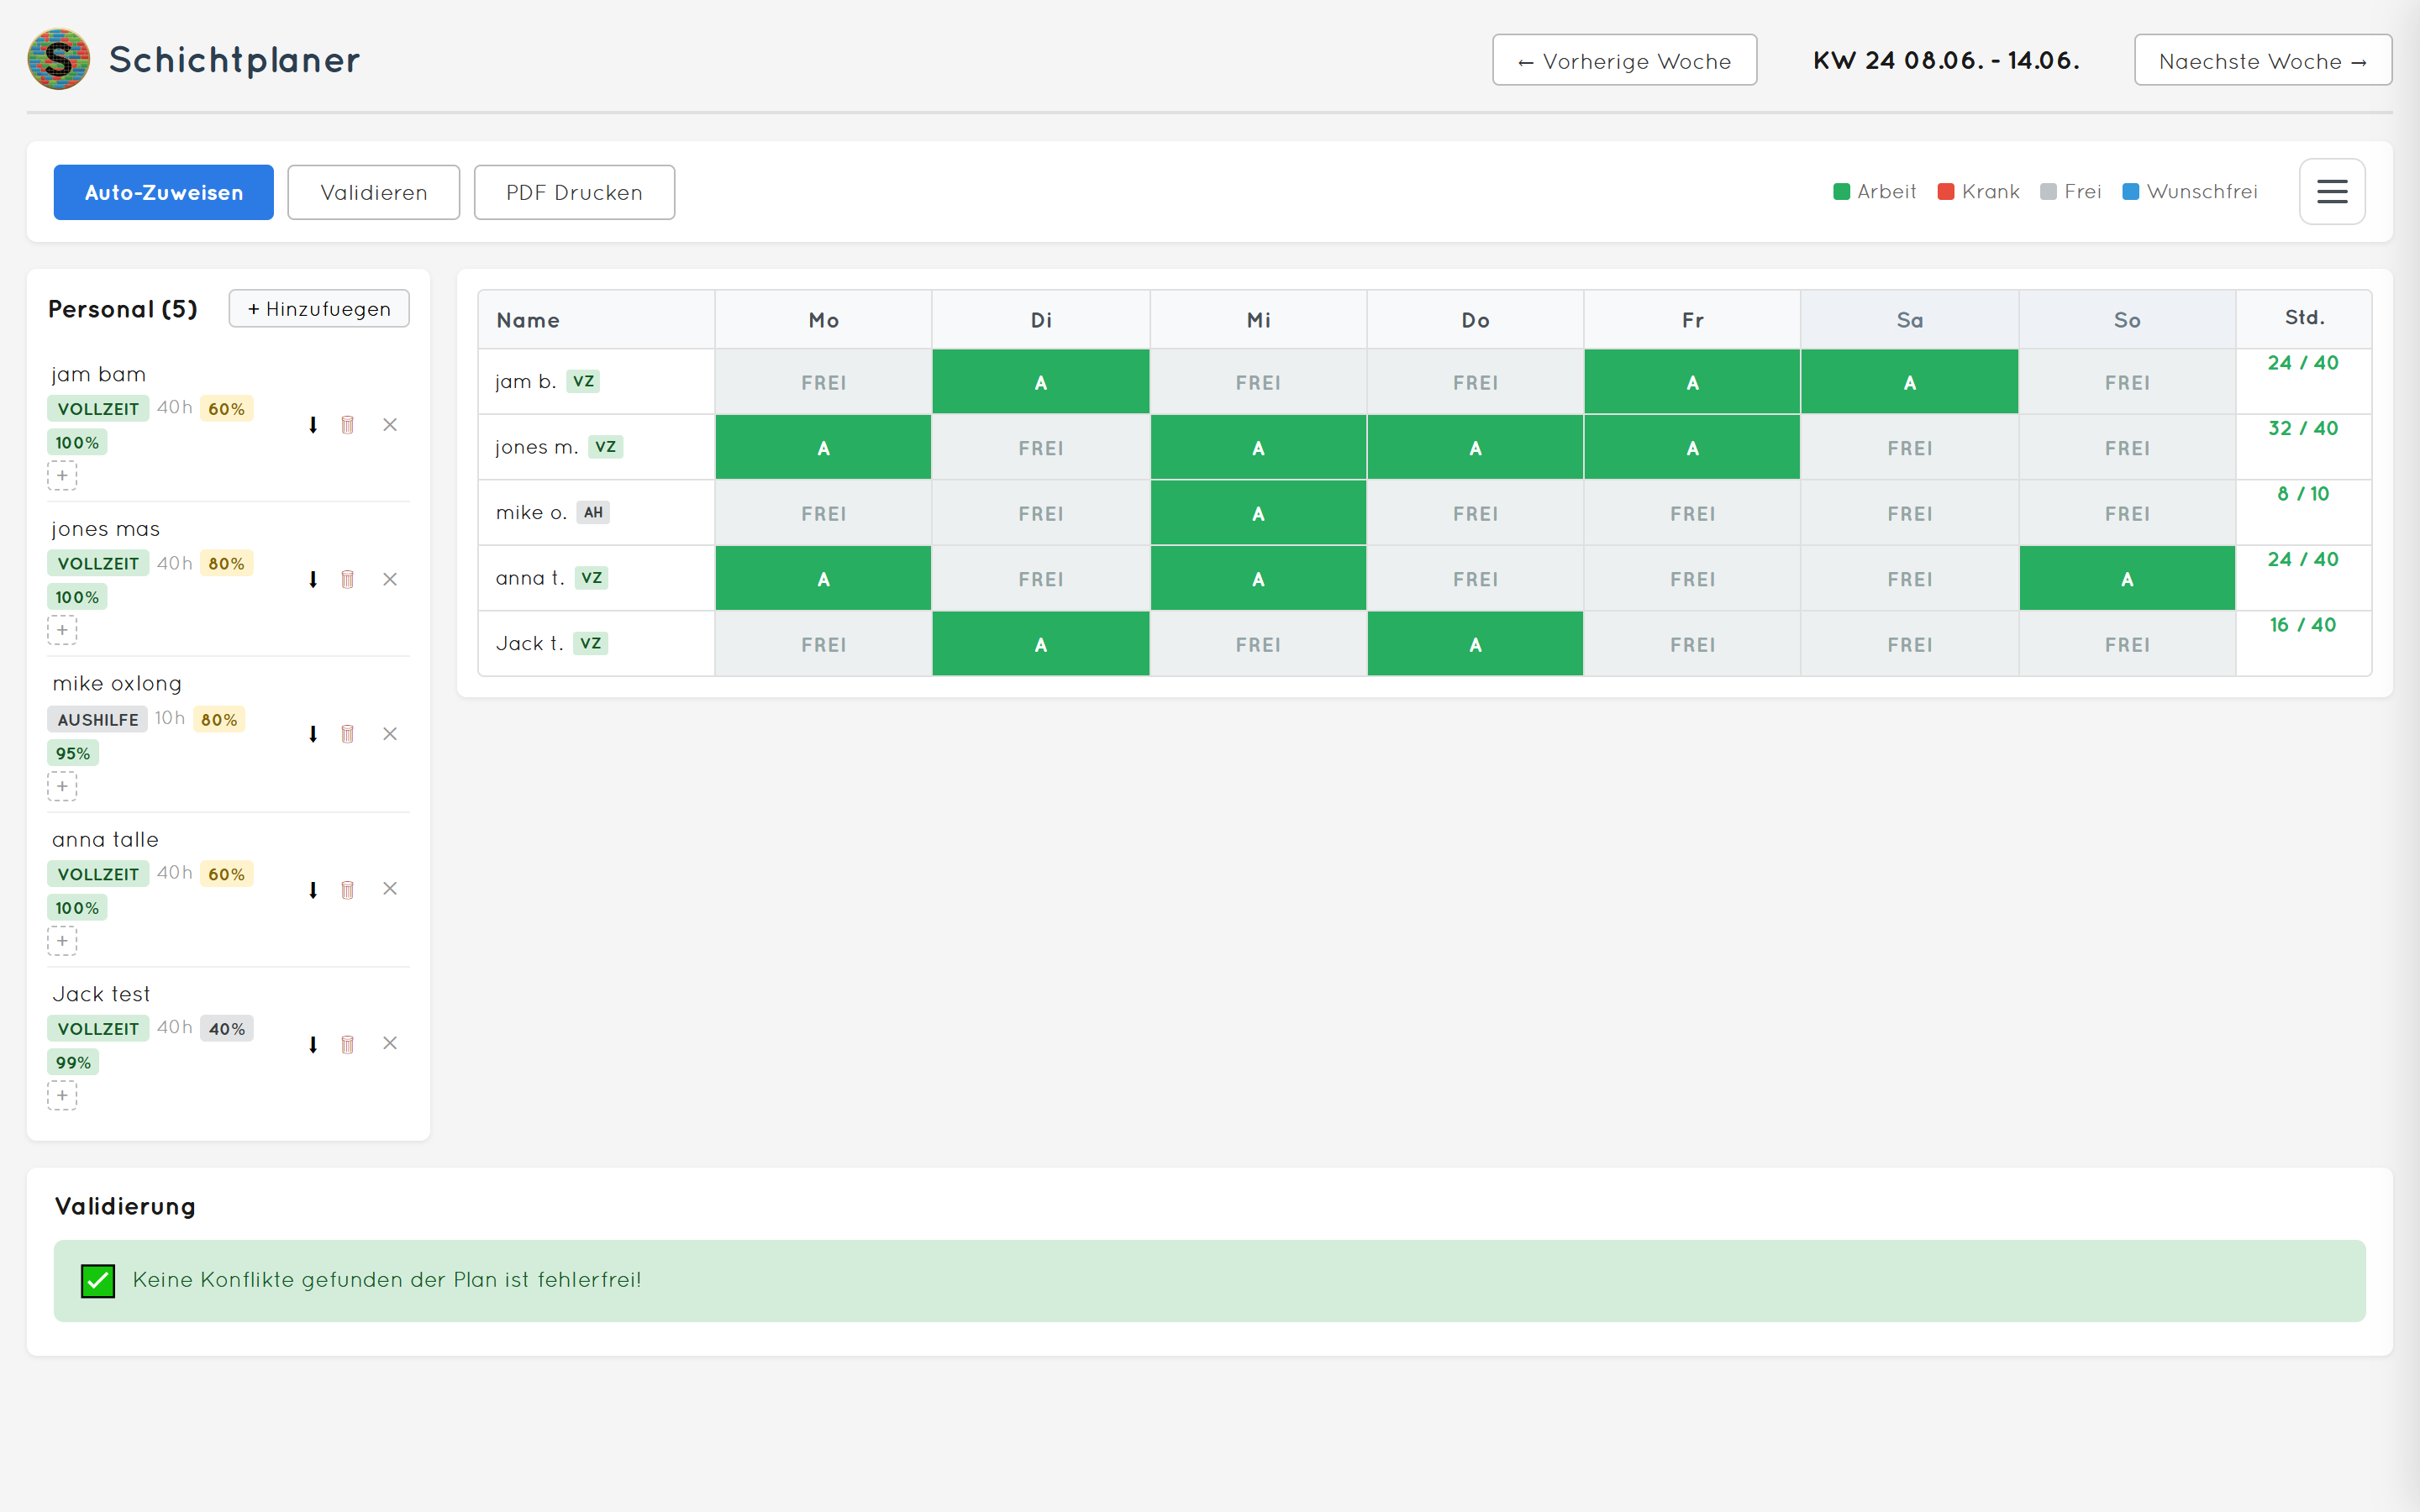Click down arrow for anna talle
The image size is (2420, 1512).
(x=313, y=889)
